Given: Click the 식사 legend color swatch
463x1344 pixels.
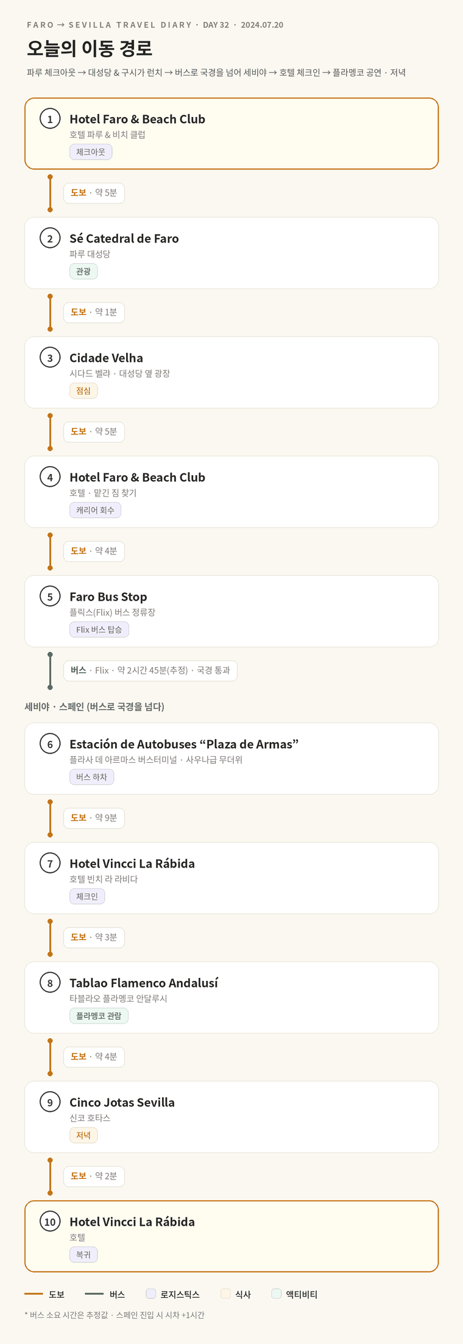Looking at the screenshot, I should tap(225, 1293).
